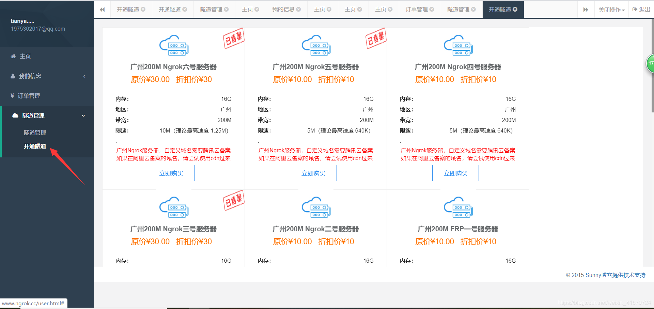
Task: Close the active dark 开通隧道 tab
Action: (x=515, y=10)
